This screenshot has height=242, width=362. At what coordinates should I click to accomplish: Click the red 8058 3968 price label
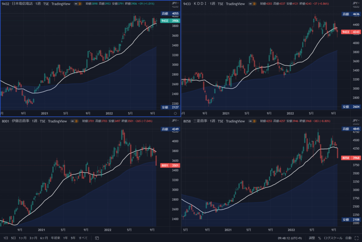point(351,158)
